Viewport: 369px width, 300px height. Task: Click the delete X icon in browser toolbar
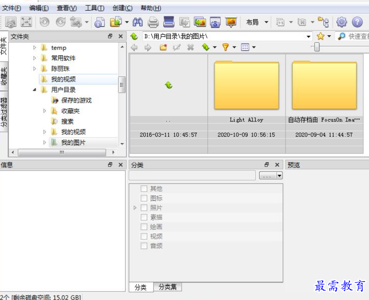pyautogui.click(x=191, y=47)
